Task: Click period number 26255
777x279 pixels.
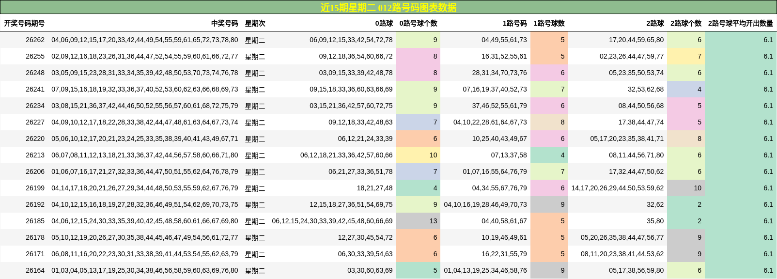Action: click(x=35, y=56)
